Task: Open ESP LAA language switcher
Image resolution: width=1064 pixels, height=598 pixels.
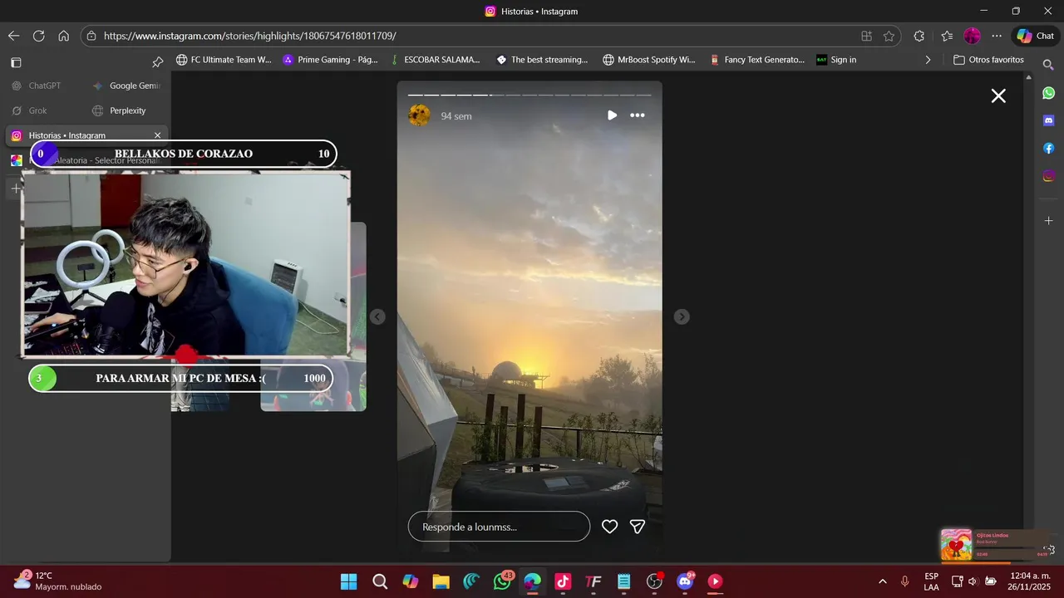Action: (932, 581)
